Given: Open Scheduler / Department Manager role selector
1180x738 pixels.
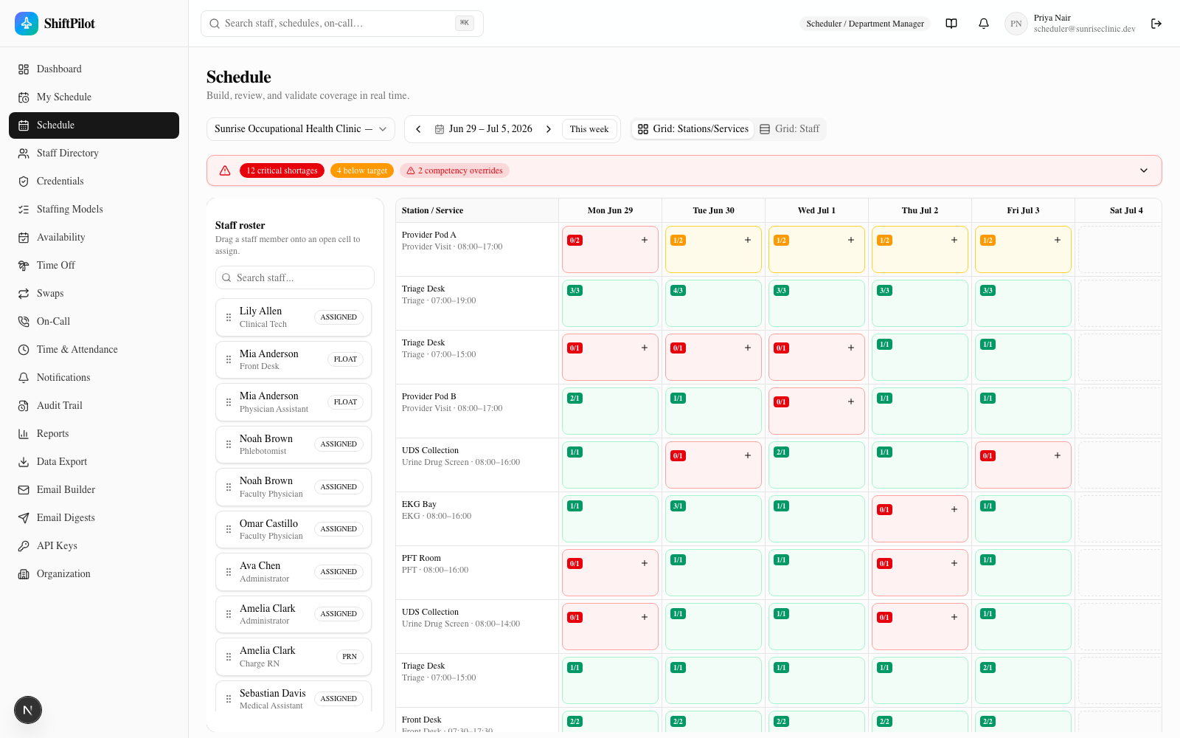Looking at the screenshot, I should (x=865, y=24).
